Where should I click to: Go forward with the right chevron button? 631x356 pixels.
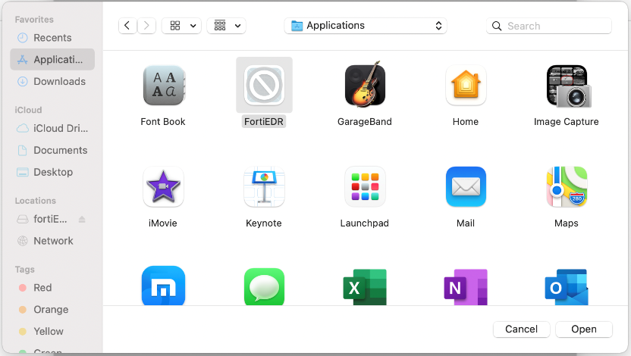pos(146,26)
